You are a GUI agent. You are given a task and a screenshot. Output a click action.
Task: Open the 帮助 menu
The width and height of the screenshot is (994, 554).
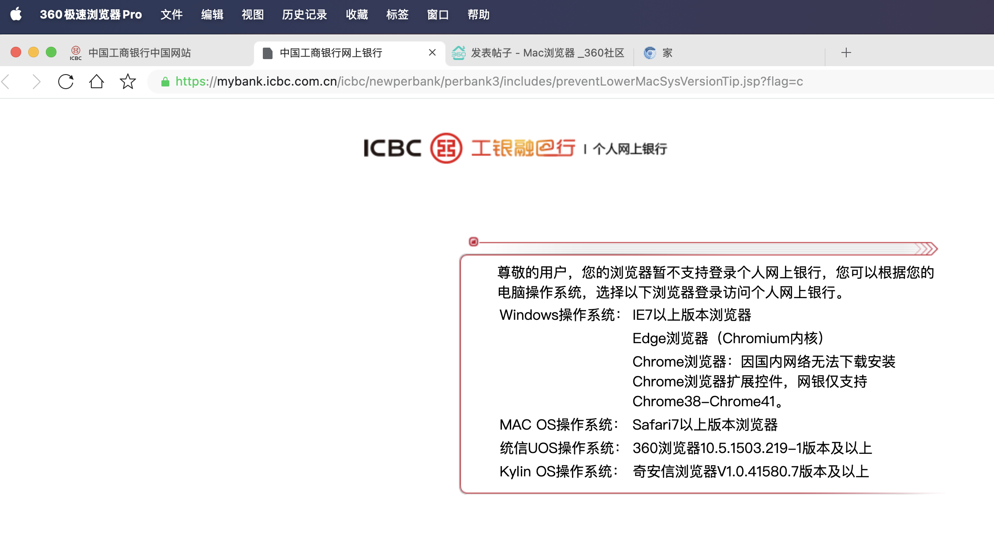[x=478, y=15]
